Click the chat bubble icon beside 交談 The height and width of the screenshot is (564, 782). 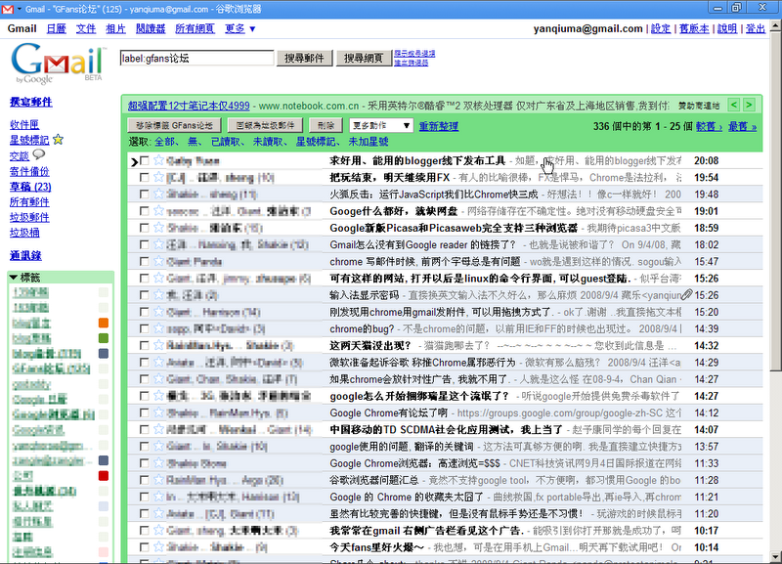(39, 155)
